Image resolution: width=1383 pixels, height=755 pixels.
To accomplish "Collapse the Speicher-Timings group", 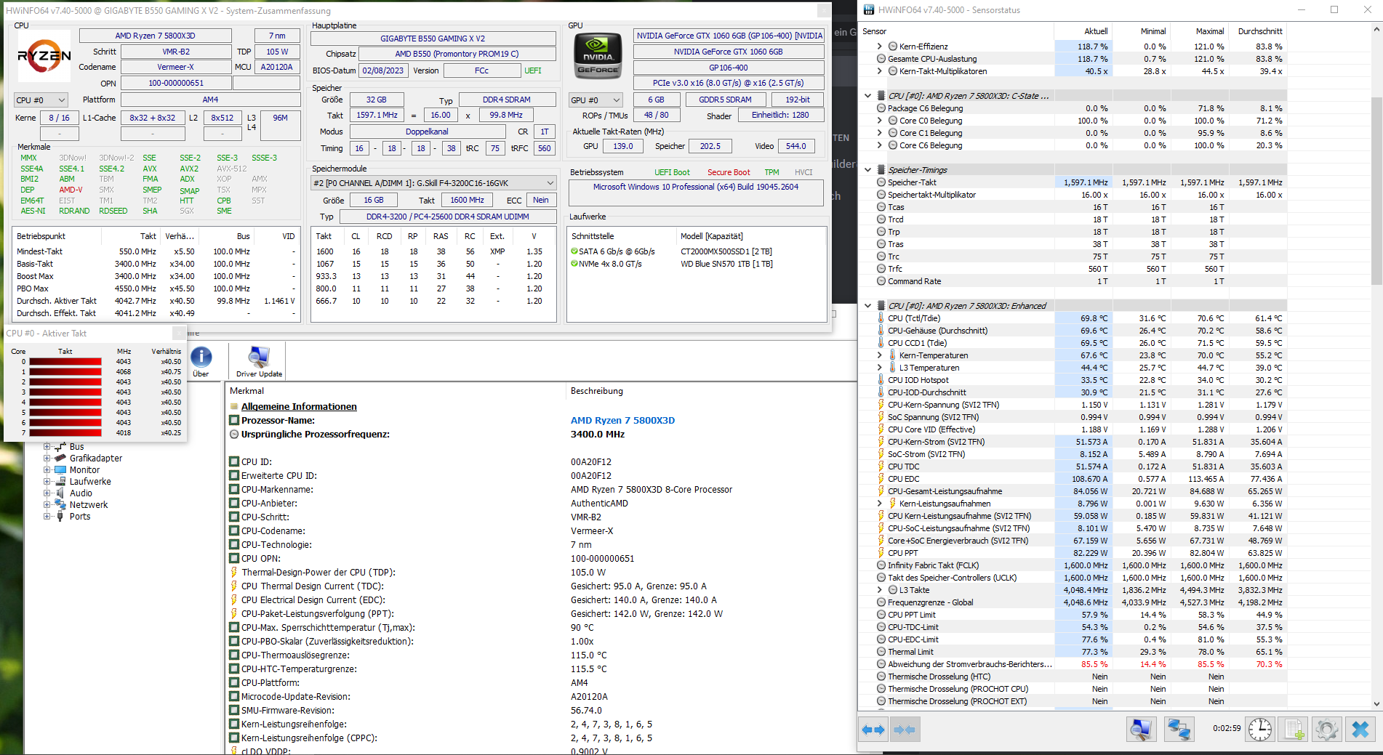I will click(867, 169).
